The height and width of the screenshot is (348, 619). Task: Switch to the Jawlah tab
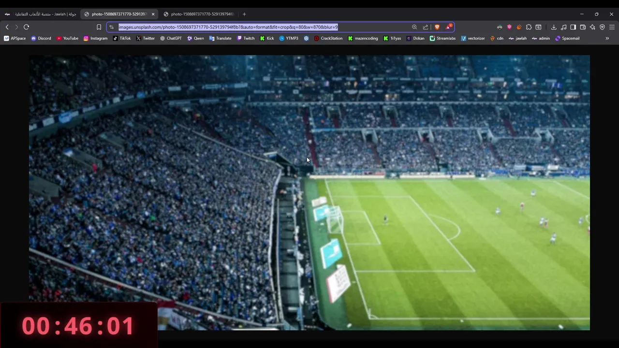click(x=41, y=14)
